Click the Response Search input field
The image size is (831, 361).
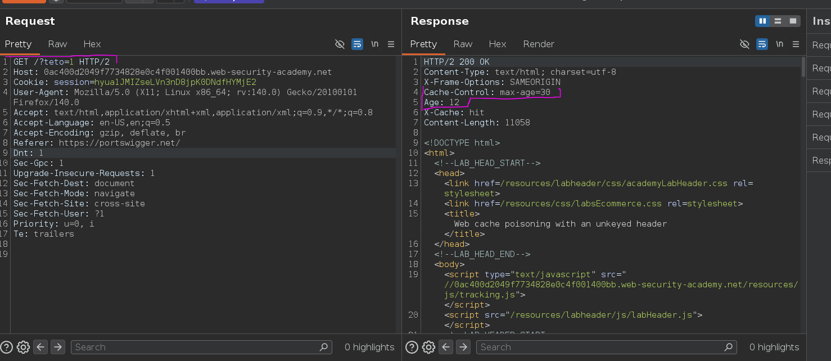coord(606,347)
